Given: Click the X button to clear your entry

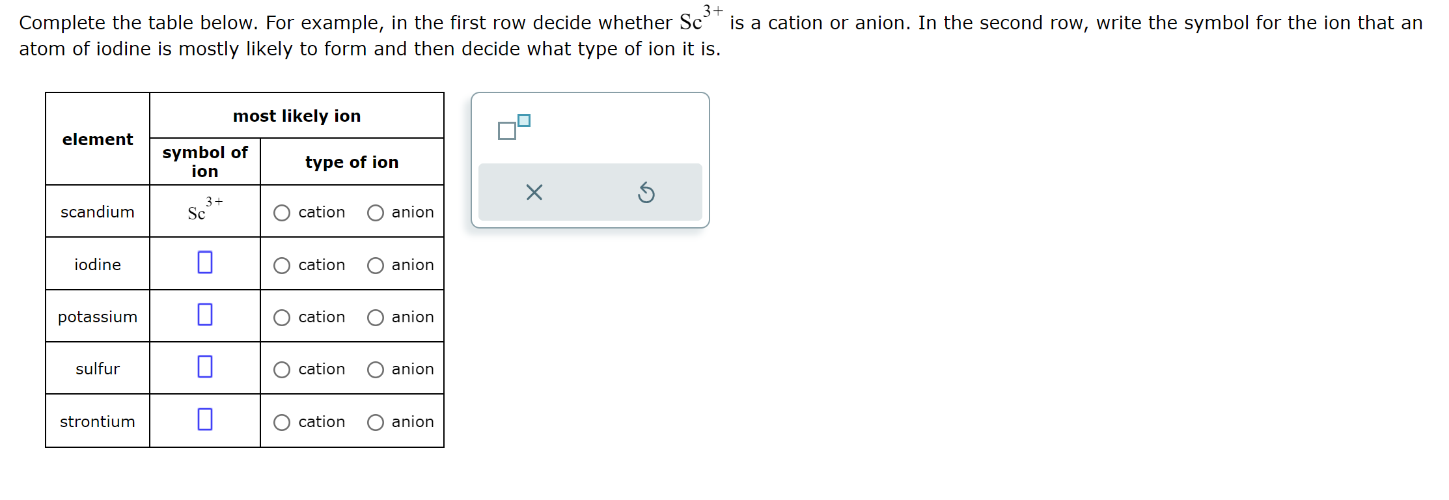Looking at the screenshot, I should coord(532,192).
